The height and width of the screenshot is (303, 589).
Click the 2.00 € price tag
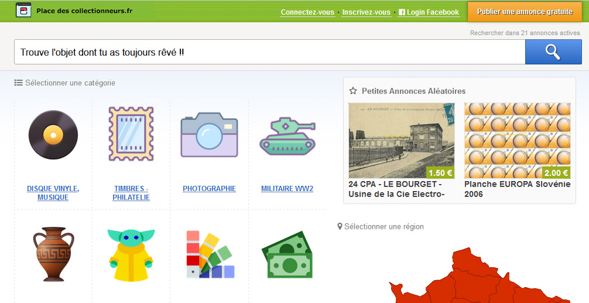click(x=556, y=173)
